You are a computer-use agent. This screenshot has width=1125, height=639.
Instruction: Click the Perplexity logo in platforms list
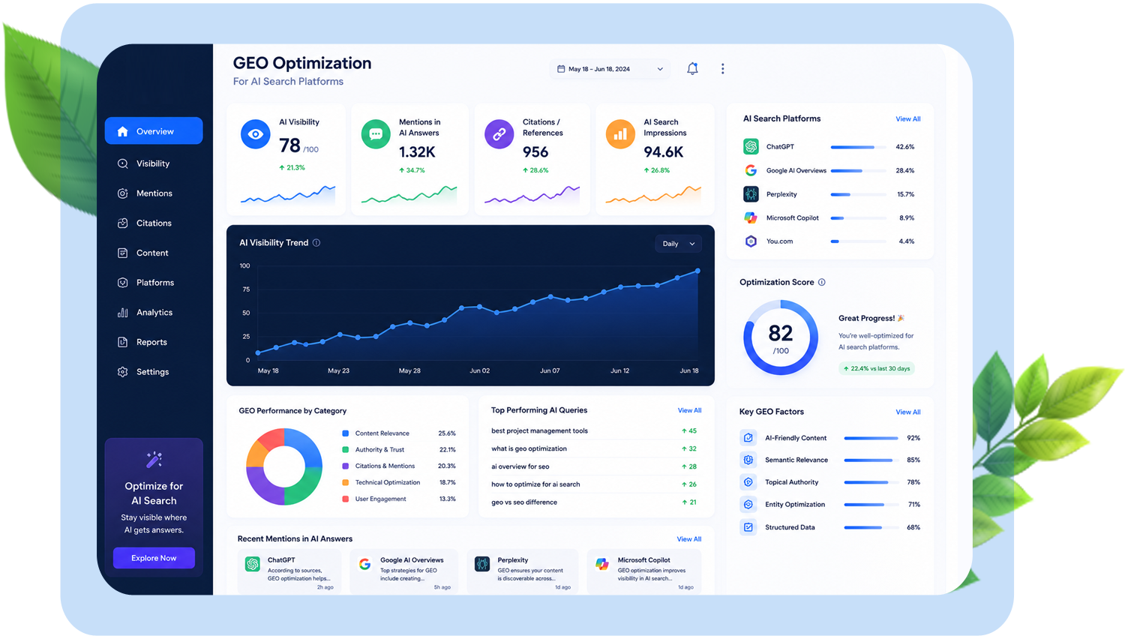tap(751, 194)
